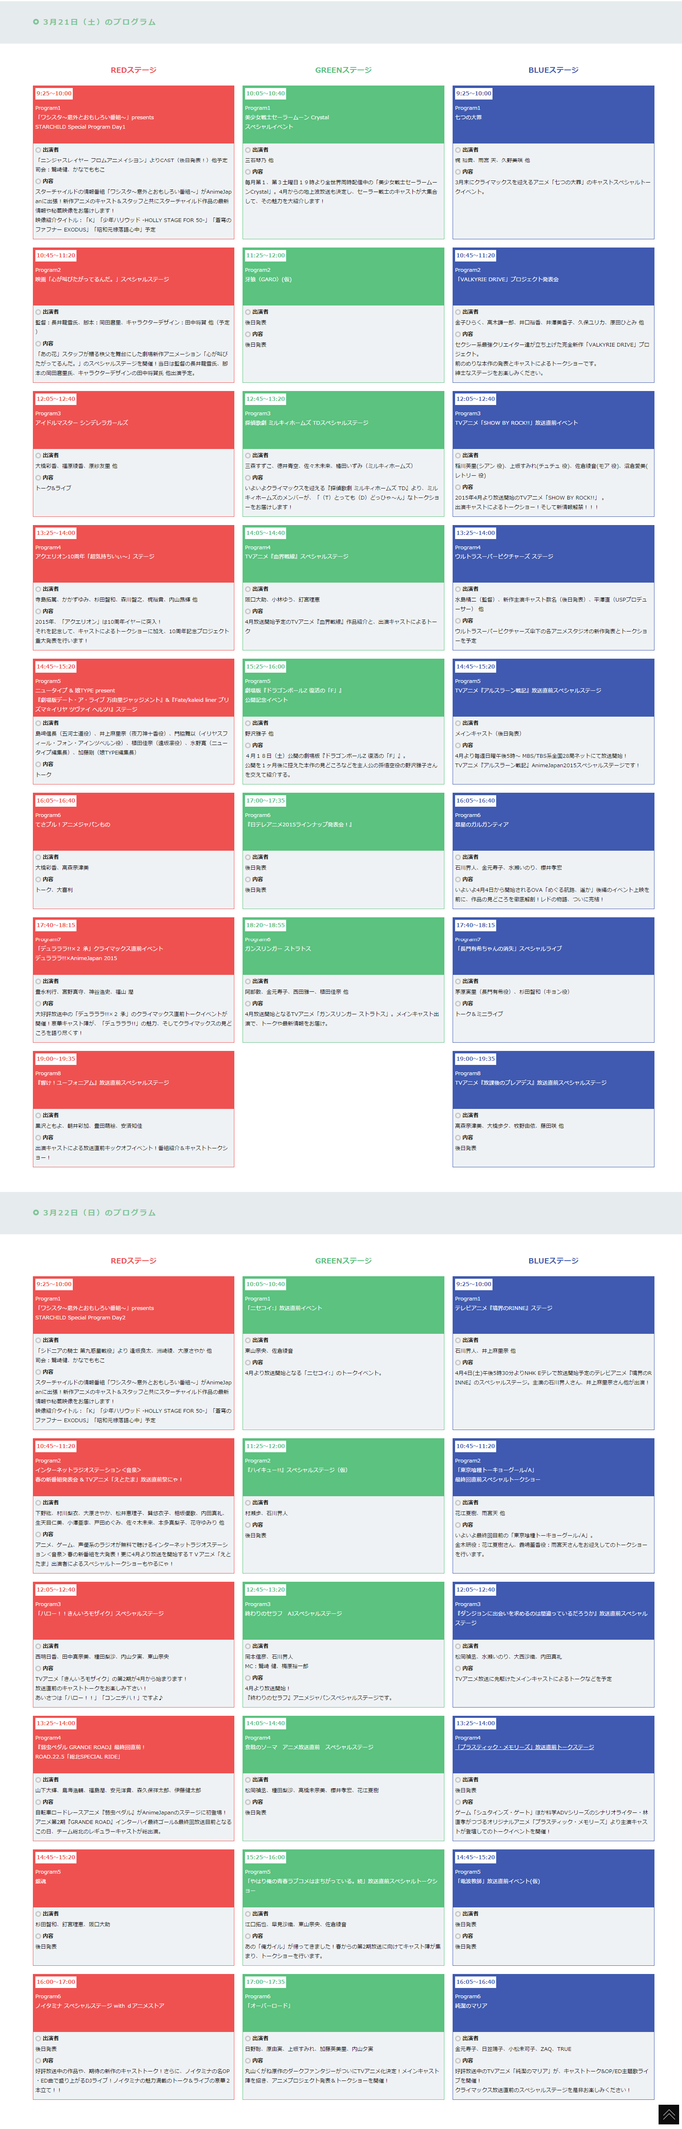Image resolution: width=682 pixels, height=2129 pixels.
Task: Select the GREENステージ heading under 3月21日
Action: coord(343,70)
